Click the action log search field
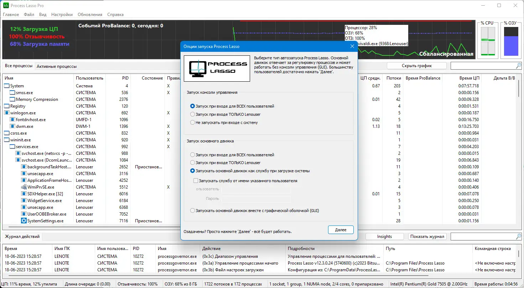Image resolution: width=524 pixels, height=288 pixels. click(x=483, y=237)
